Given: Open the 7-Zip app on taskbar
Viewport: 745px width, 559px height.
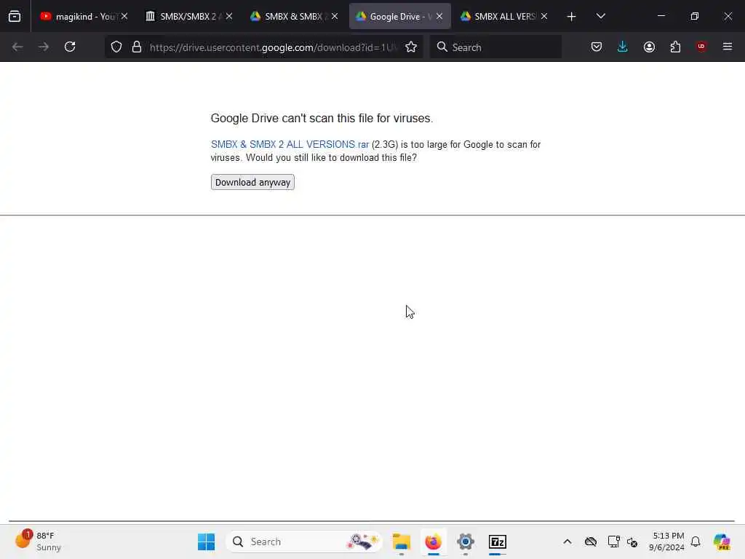Looking at the screenshot, I should pos(498,542).
